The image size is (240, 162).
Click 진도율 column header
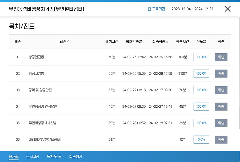(201, 42)
